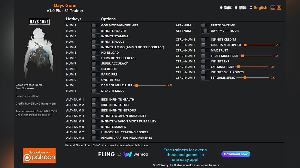This screenshot has height=168, width=300.
Task: Enable Unlock All Crafting Recipes
Action: (x=95, y=132)
